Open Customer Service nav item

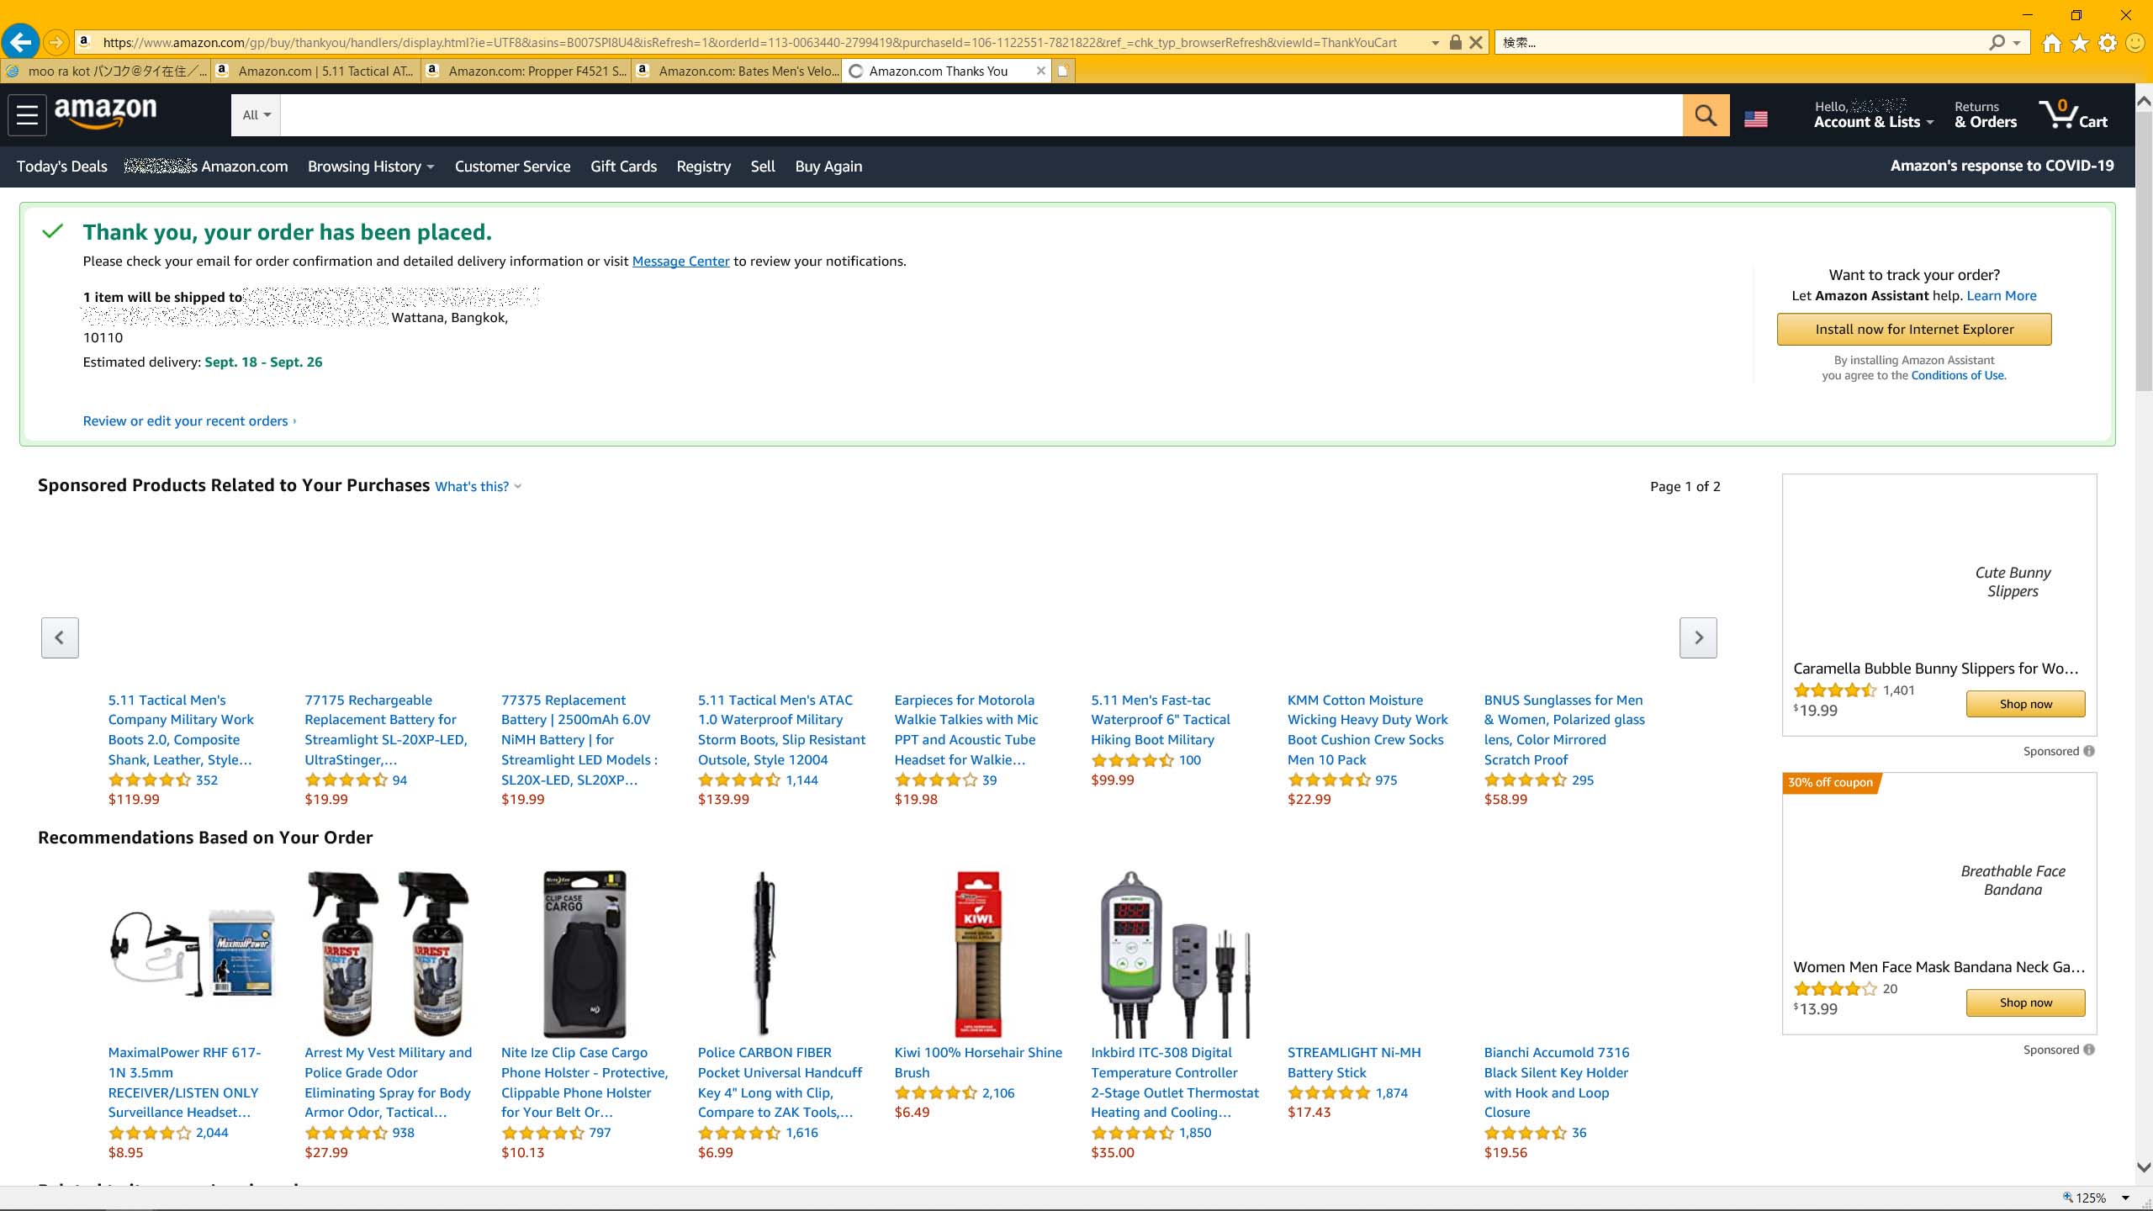point(512,167)
